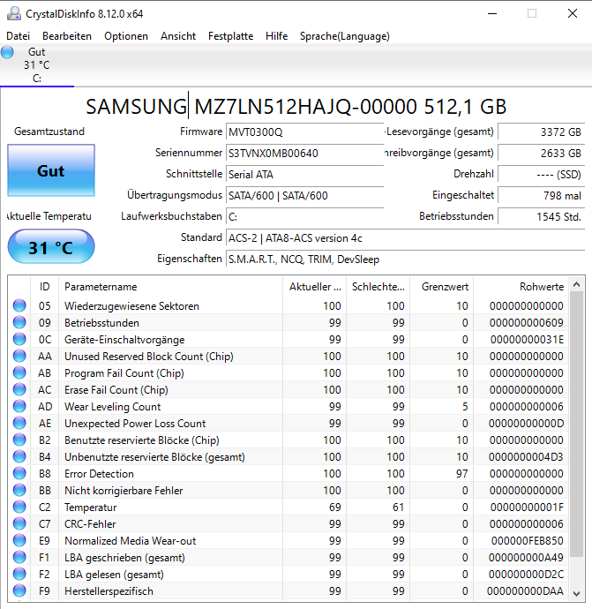Click status orb of Unbenutzte reservierte Blöcke row

[x=19, y=457]
